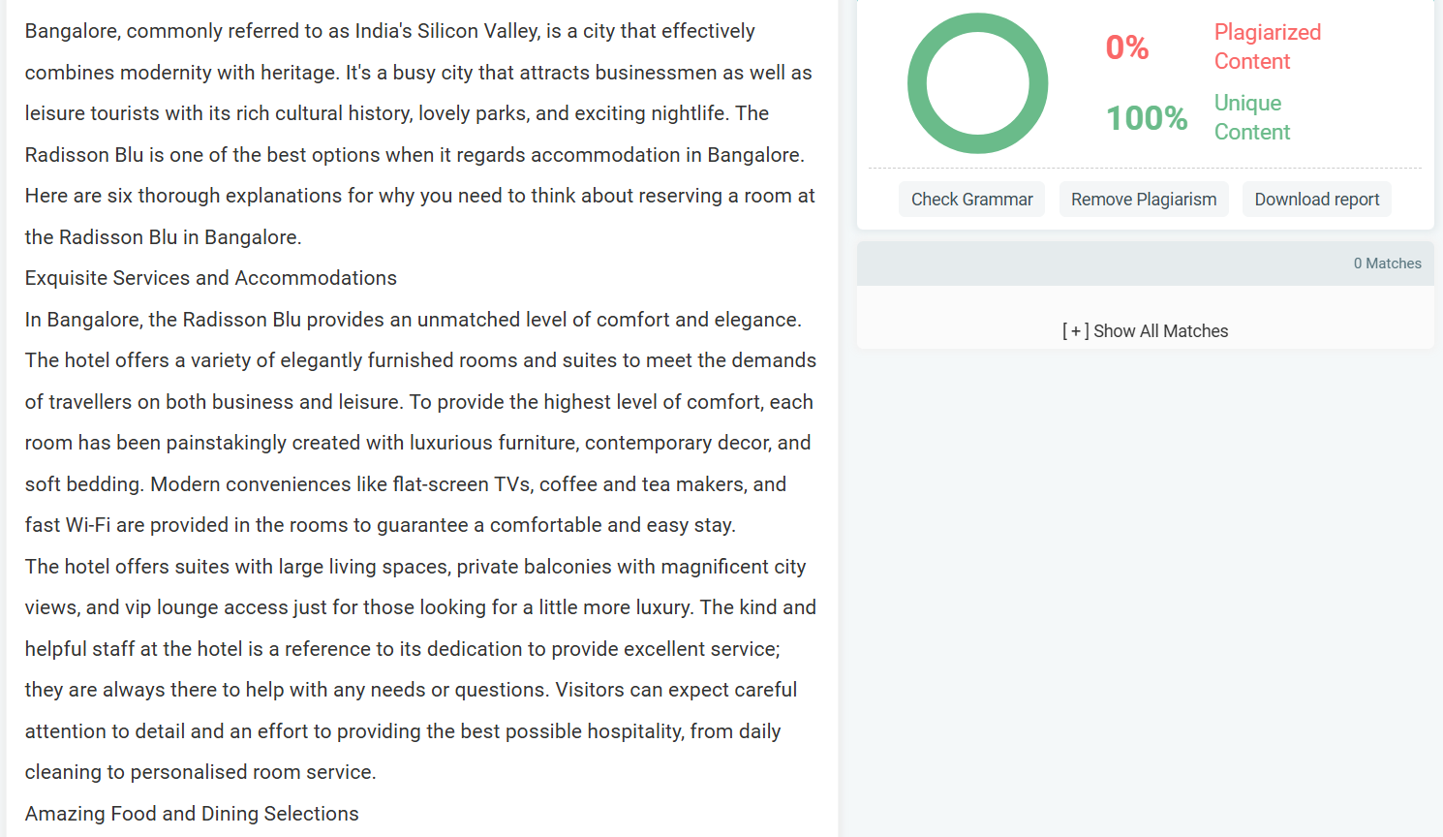Click the line 'soft bedding. Modern conveniences'
Viewport: 1443px width, 837px height.
click(406, 484)
